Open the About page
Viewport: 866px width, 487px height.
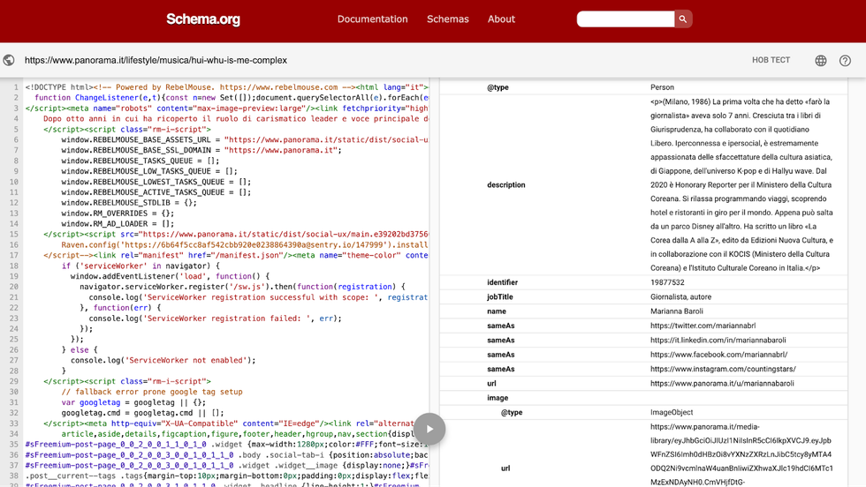click(x=501, y=19)
